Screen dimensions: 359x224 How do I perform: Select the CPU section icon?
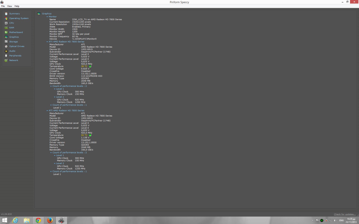[6, 23]
